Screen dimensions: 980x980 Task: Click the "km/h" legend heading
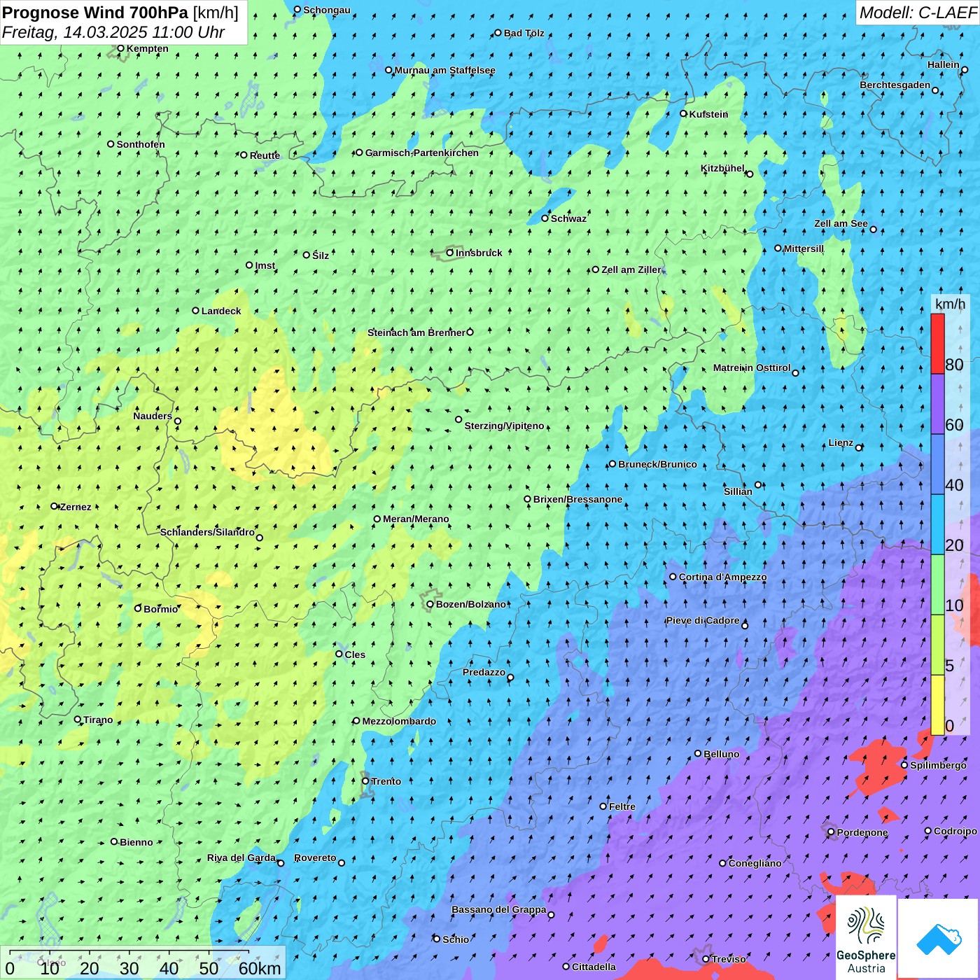click(x=950, y=304)
